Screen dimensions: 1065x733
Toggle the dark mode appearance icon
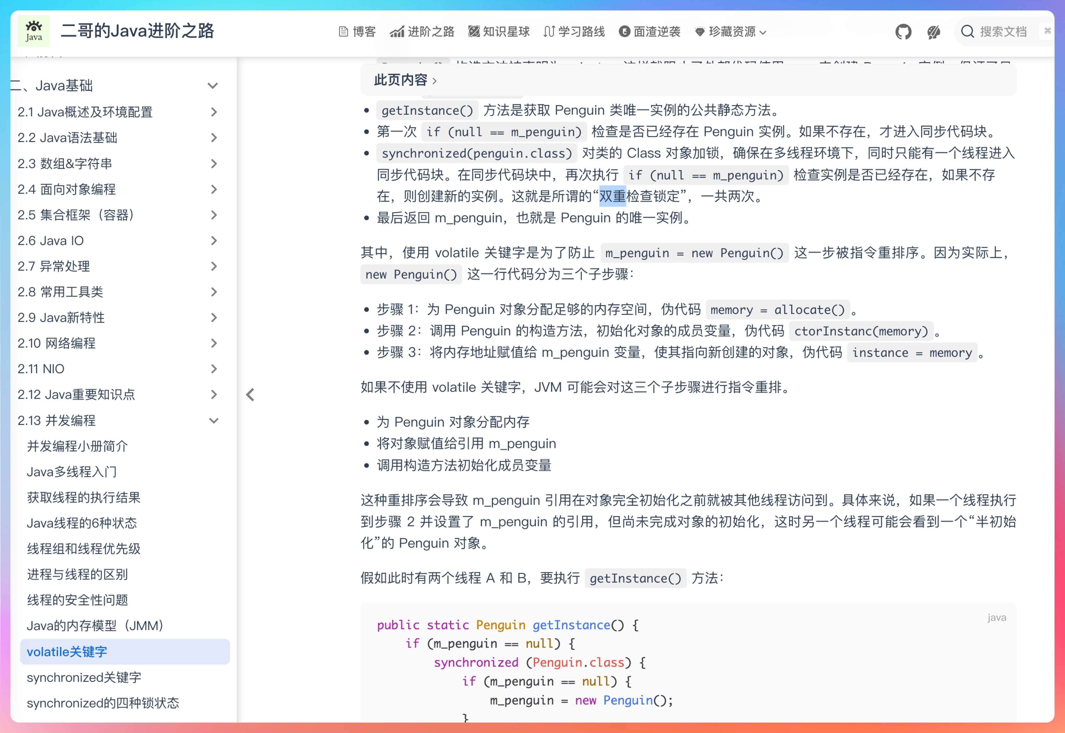(933, 32)
